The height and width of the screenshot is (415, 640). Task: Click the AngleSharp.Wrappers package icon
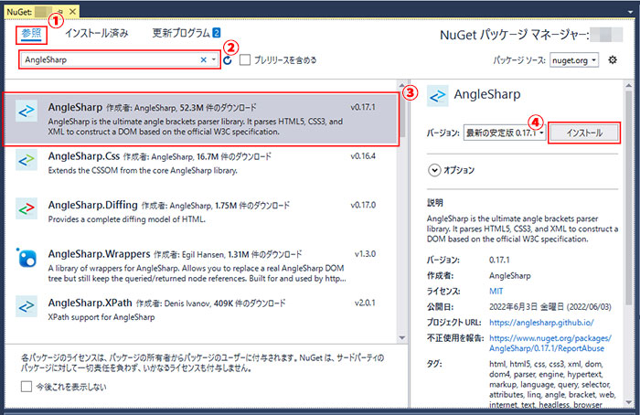[x=27, y=258]
